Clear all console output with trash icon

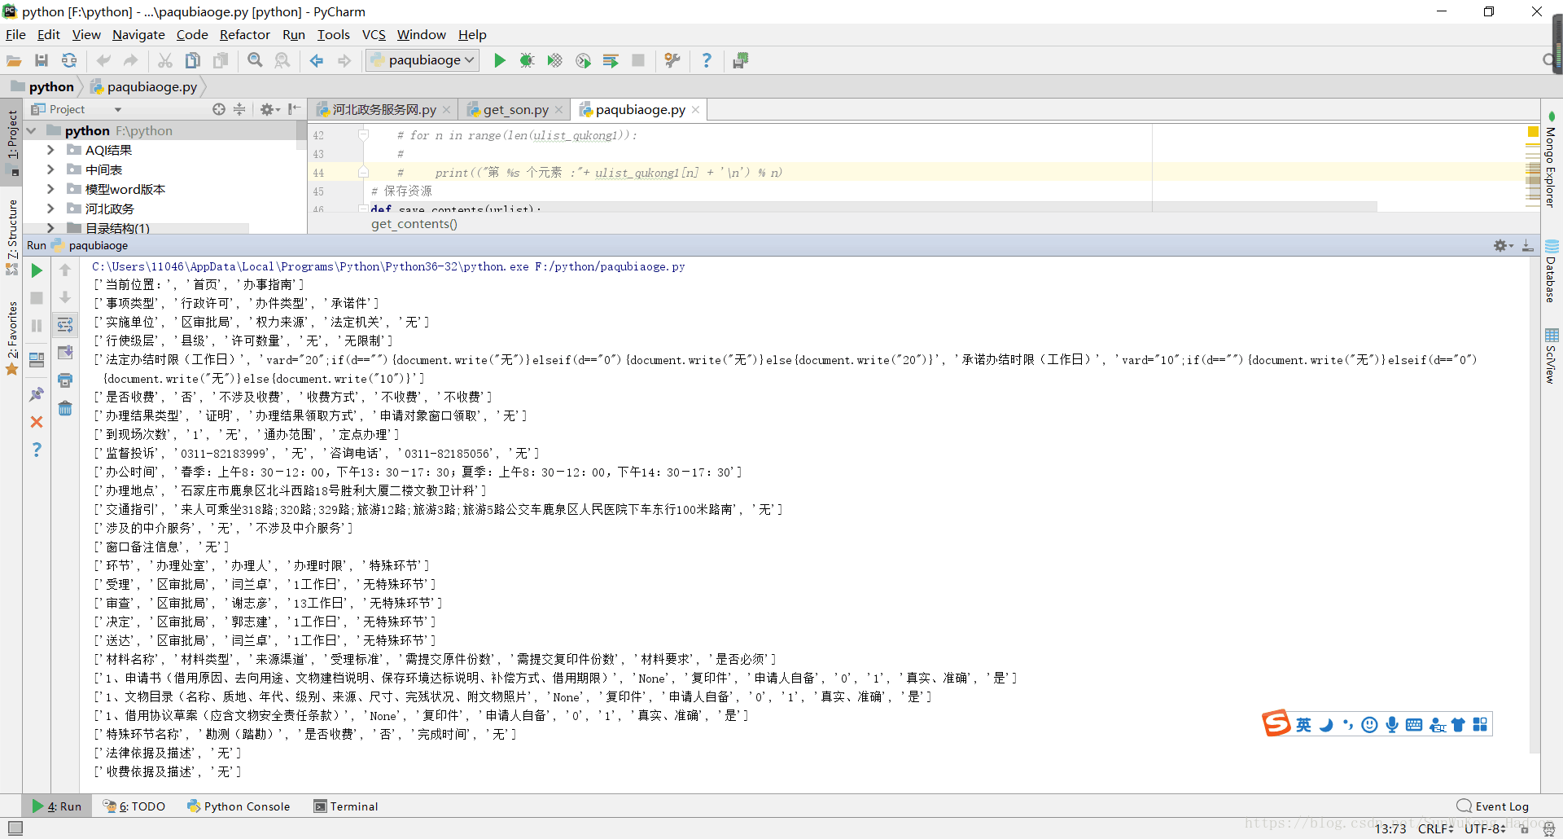pos(65,408)
